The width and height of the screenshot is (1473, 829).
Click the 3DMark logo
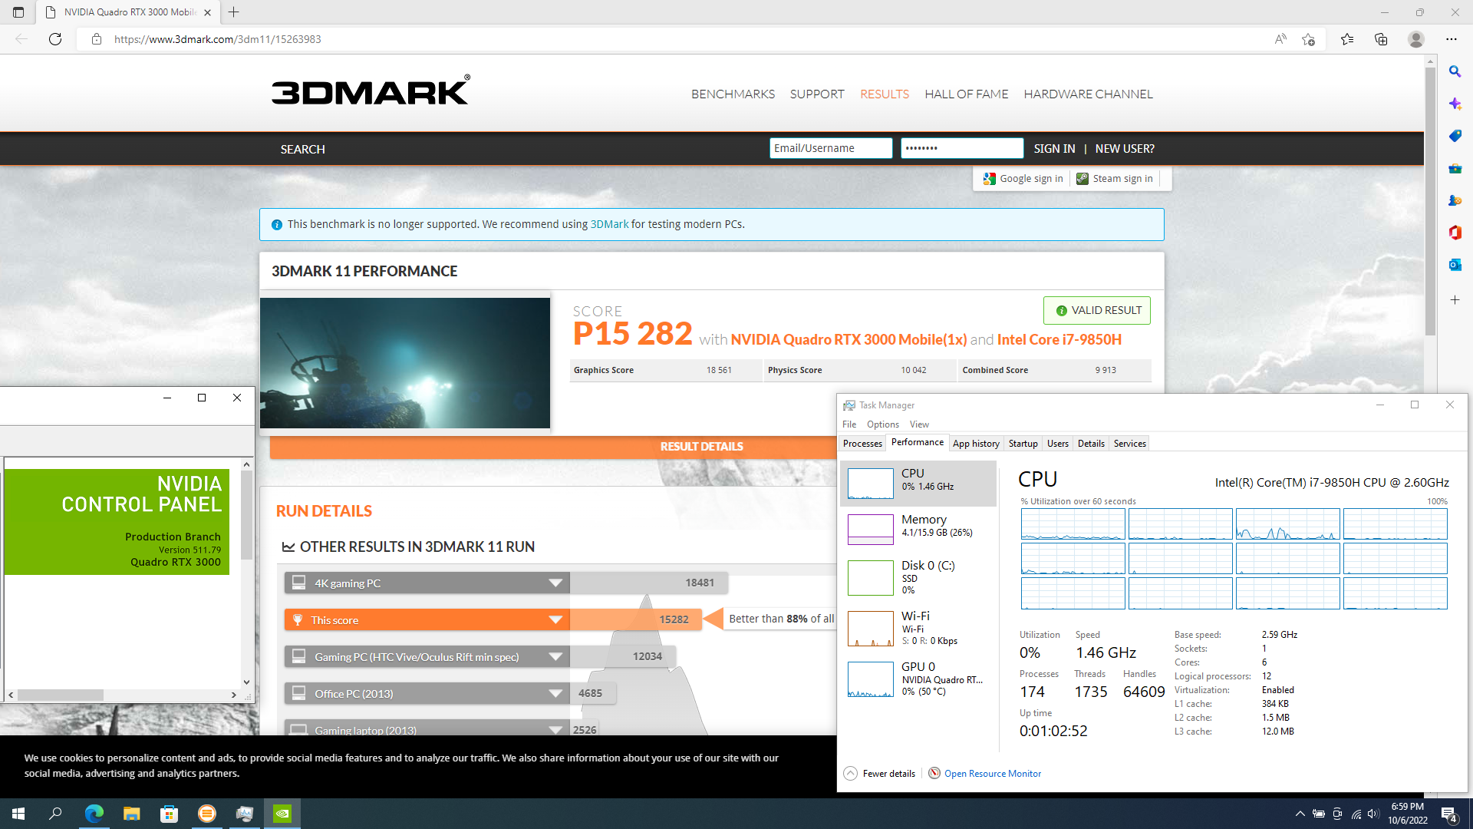[x=371, y=91]
